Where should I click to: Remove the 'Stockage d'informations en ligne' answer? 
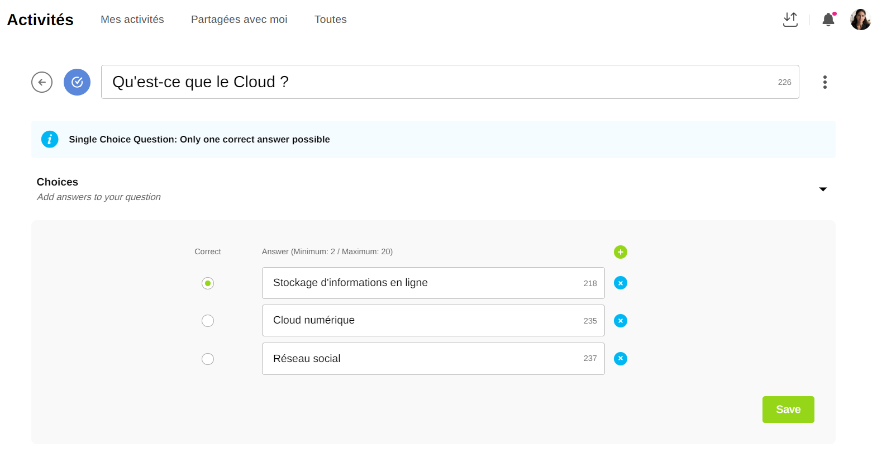click(x=620, y=283)
